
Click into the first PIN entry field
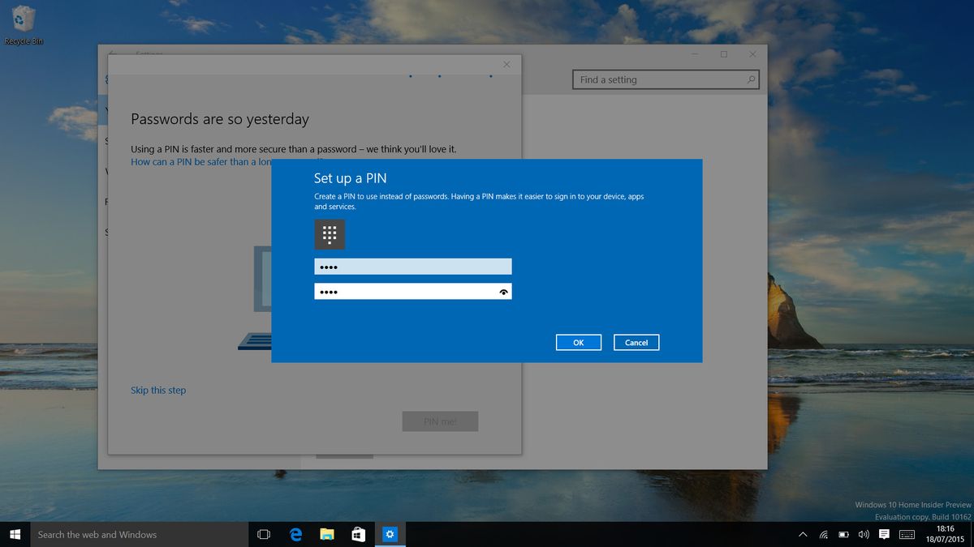pyautogui.click(x=412, y=266)
